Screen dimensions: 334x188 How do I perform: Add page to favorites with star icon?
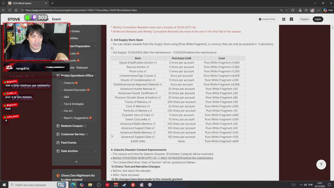click(x=287, y=10)
